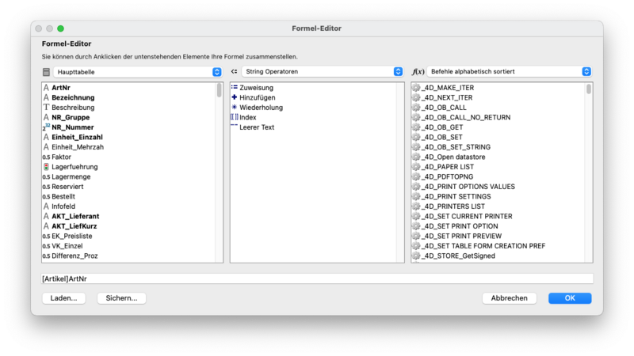Click the operator icon beside String Operatoren
Image resolution: width=634 pixels, height=356 pixels.
(x=234, y=72)
